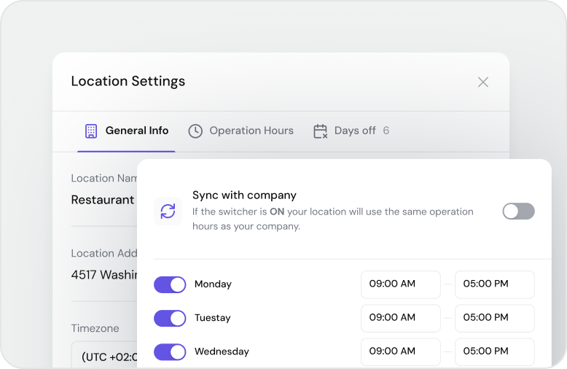Viewport: 567px width, 369px height.
Task: Enable the Sync with company switch
Action: (x=518, y=211)
